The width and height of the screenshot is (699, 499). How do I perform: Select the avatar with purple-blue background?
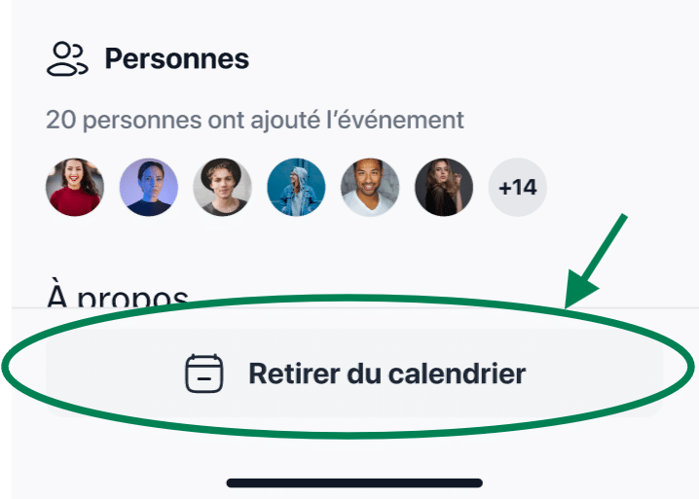[148, 187]
